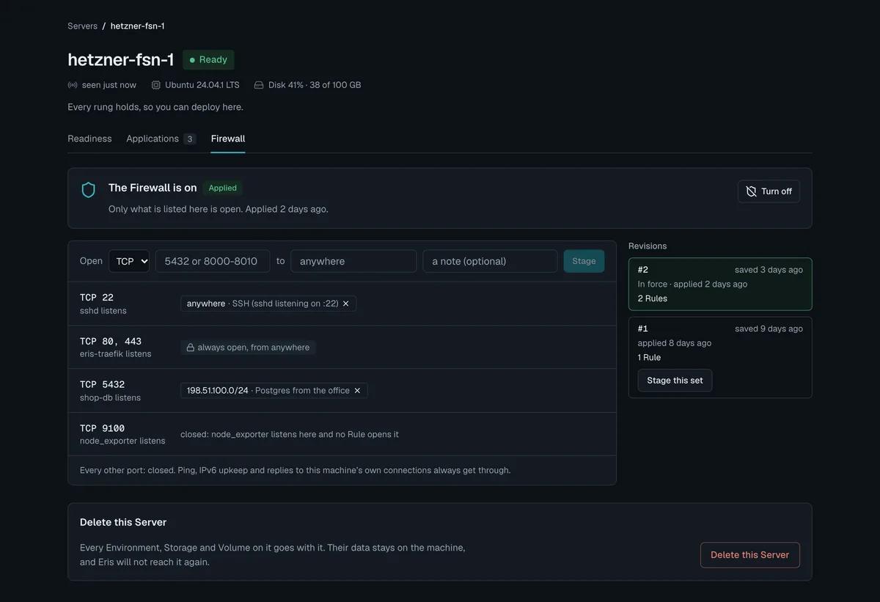Click Every rung holds description text

tap(155, 107)
